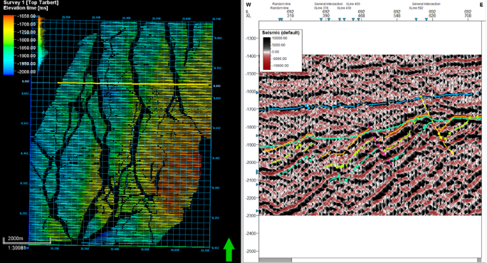The image size is (487, 263).
Task: Click the blue arrow marker just above -2300 on the time axis
Action: 257,211
